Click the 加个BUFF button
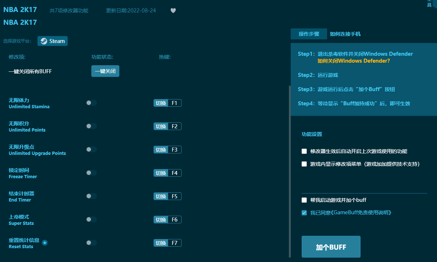This screenshot has height=262, width=437. click(331, 247)
